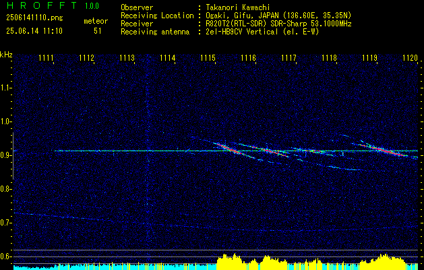Viewport: 424px width, 270px height.
Task: Click the 'Observer' field label
Action: coord(137,7)
